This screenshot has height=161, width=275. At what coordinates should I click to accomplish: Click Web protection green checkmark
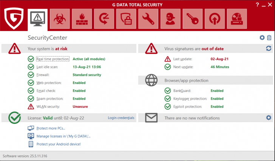(31, 83)
